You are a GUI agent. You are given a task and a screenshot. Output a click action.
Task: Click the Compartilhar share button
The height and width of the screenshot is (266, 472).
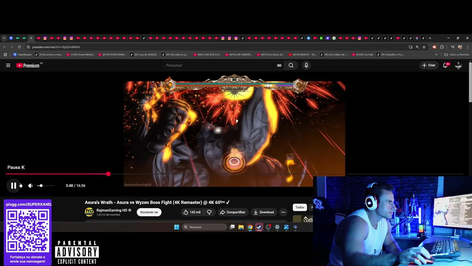coord(233,212)
